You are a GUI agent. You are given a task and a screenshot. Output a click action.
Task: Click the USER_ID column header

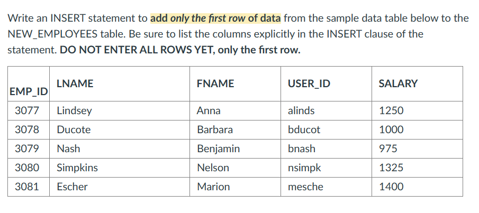(x=326, y=84)
